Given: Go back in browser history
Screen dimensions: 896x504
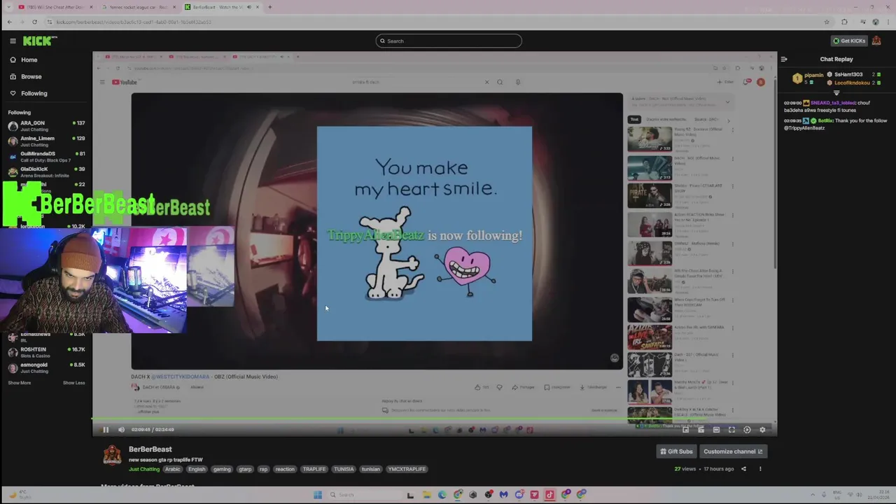Looking at the screenshot, I should pyautogui.click(x=9, y=22).
